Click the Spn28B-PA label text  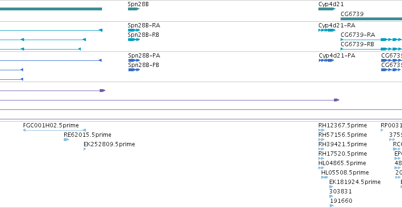(x=144, y=56)
